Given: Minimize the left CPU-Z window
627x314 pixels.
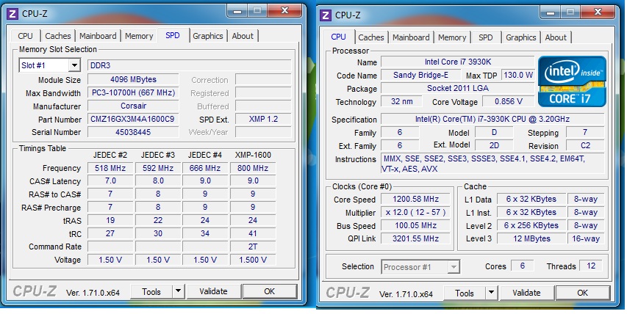Looking at the screenshot, I should 237,11.
